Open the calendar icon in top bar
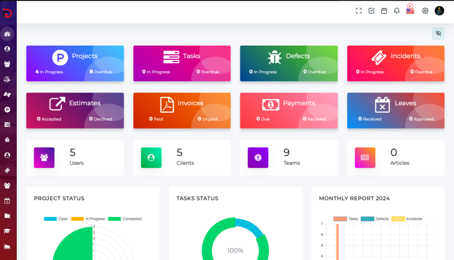Image resolution: width=454 pixels, height=260 pixels. (384, 11)
